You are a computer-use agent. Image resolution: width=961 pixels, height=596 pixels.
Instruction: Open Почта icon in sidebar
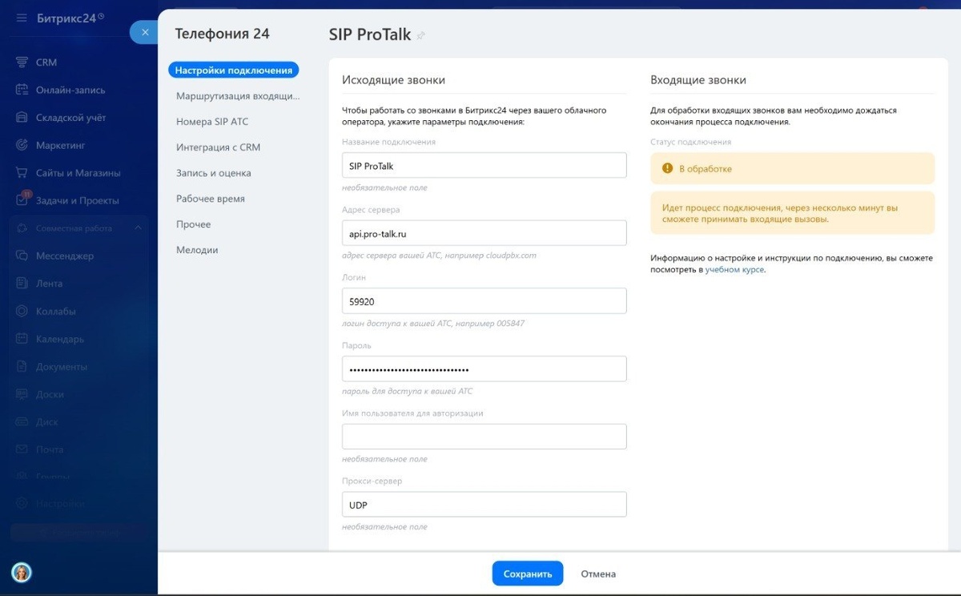22,449
